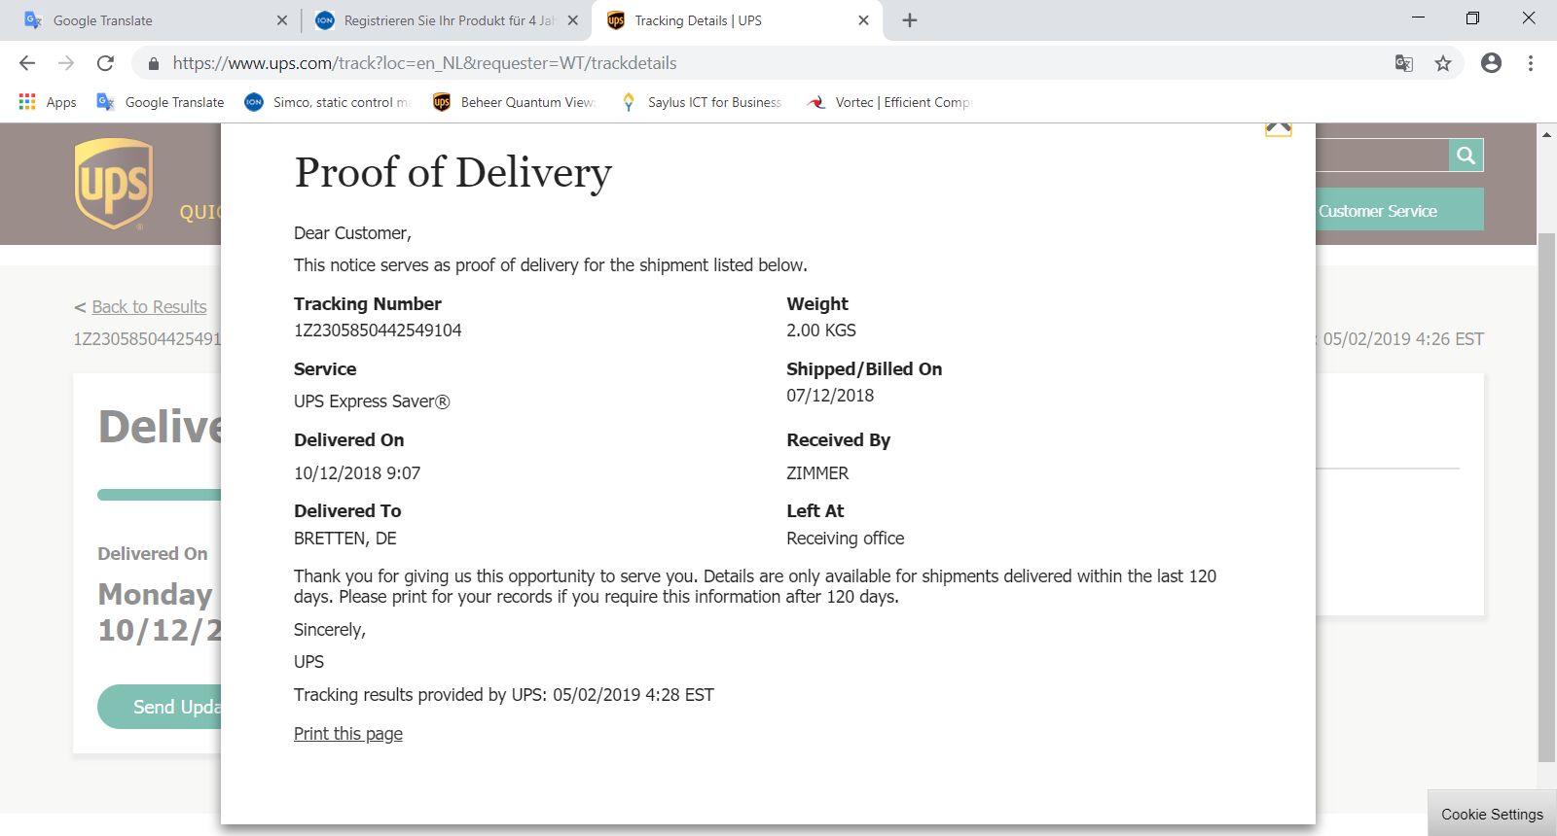This screenshot has height=836, width=1557.
Task: Close the Proof of Delivery dialog
Action: point(1279,128)
